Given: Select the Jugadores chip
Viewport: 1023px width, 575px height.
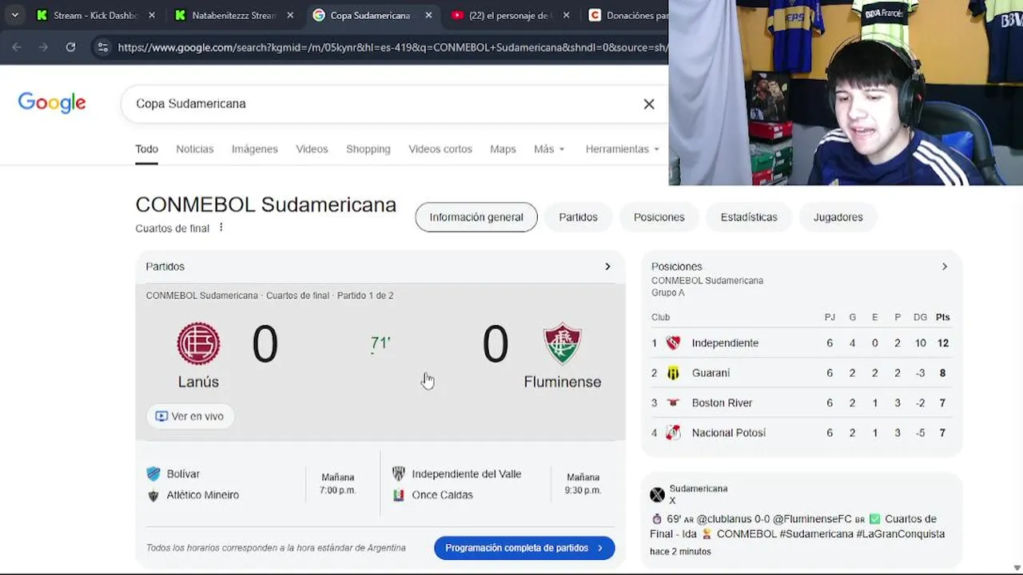Looking at the screenshot, I should point(838,217).
